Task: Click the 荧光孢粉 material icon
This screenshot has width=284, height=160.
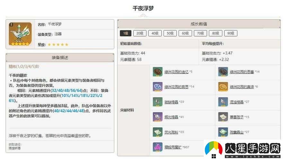Action: point(157,132)
